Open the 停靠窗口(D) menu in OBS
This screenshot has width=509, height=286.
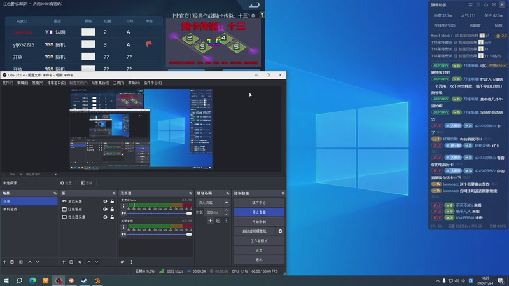pyautogui.click(x=57, y=83)
